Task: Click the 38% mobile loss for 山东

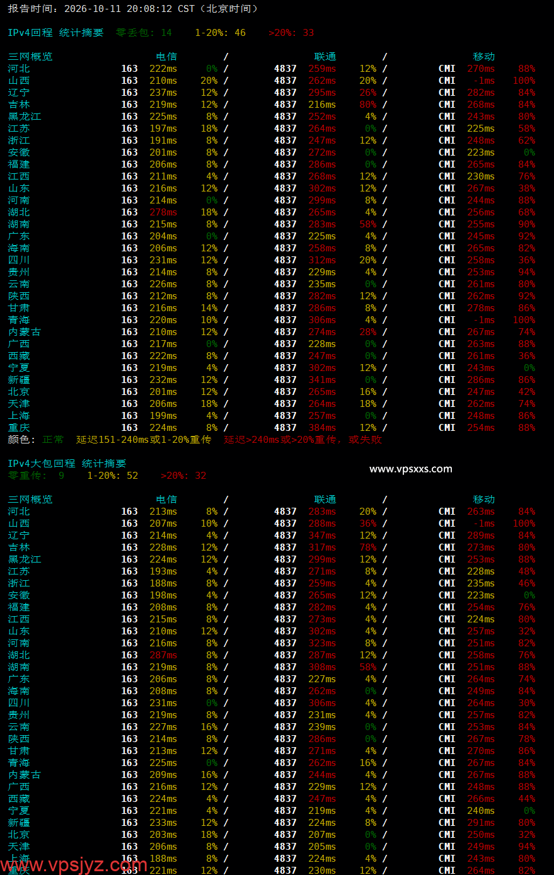Action: click(x=527, y=188)
